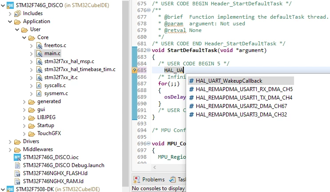Click the warning marker on line 685
Screen dimensions: 330x192
coord(135,70)
